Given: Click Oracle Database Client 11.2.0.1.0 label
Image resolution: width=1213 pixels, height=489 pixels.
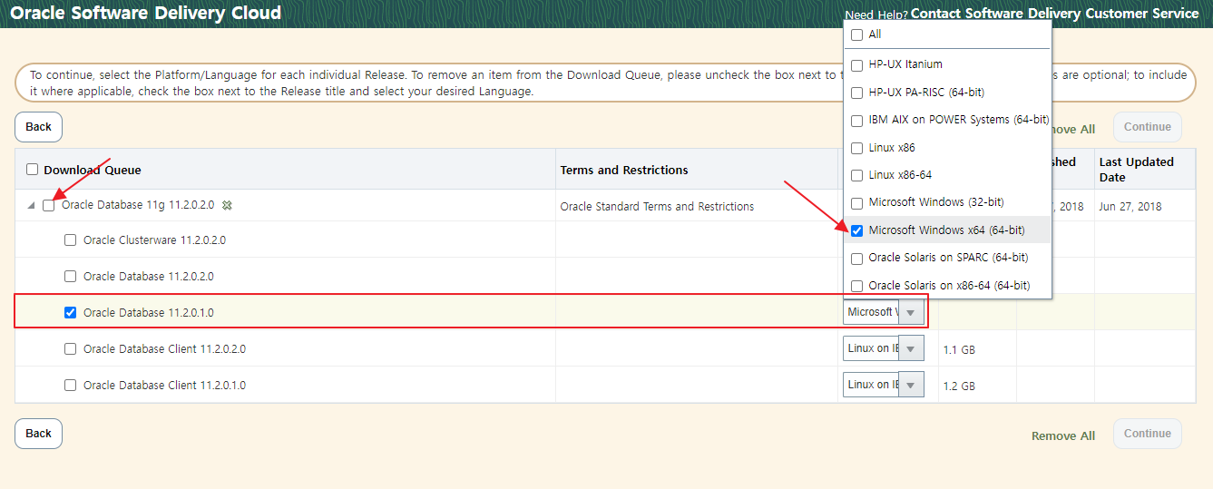Looking at the screenshot, I should (x=164, y=386).
